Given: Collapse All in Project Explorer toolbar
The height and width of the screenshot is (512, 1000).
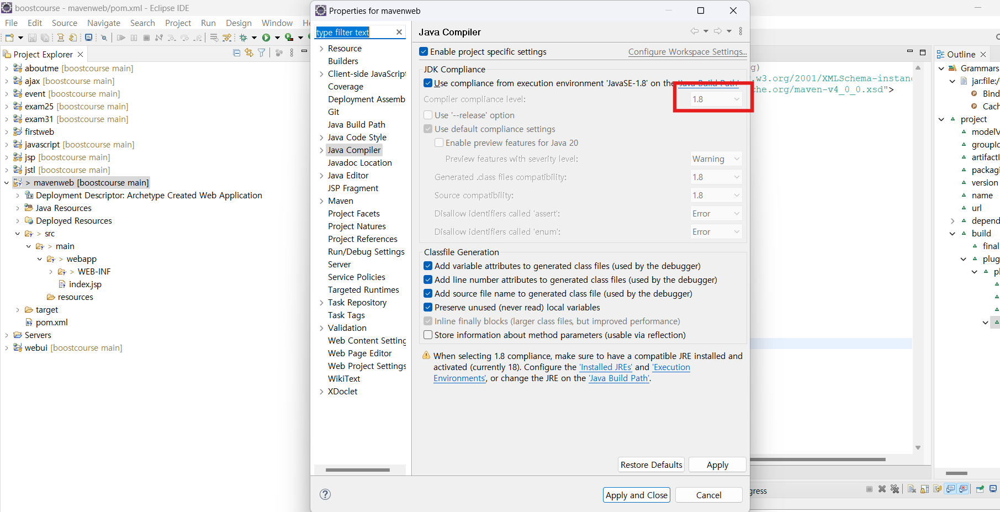Looking at the screenshot, I should (236, 53).
